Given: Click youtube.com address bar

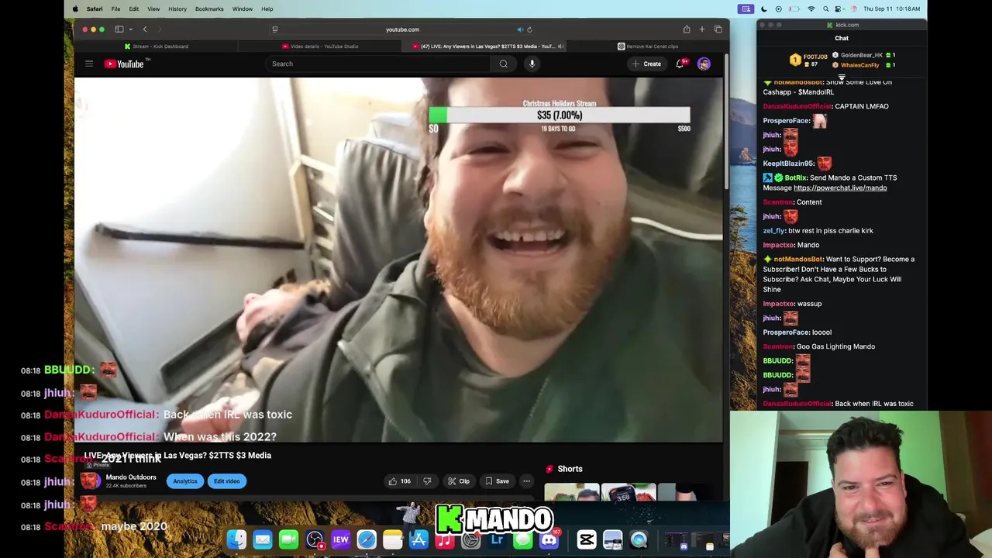Looking at the screenshot, I should pyautogui.click(x=402, y=29).
